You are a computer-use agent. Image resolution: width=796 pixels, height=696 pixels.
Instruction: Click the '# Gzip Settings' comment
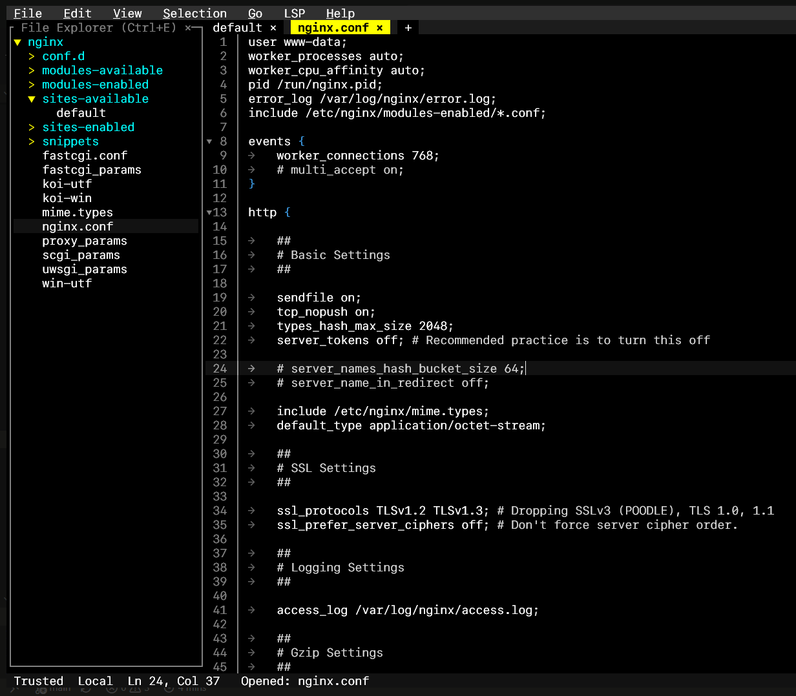pyautogui.click(x=330, y=653)
